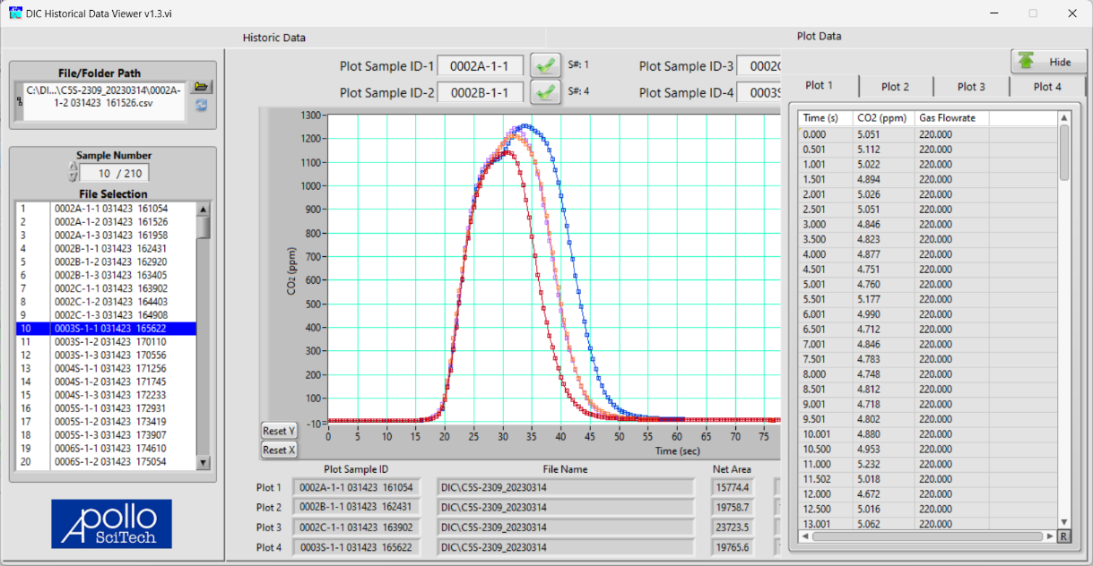The image size is (1093, 566).
Task: Click the 1300 maximum label on the CO2 axis
Action: (x=312, y=116)
